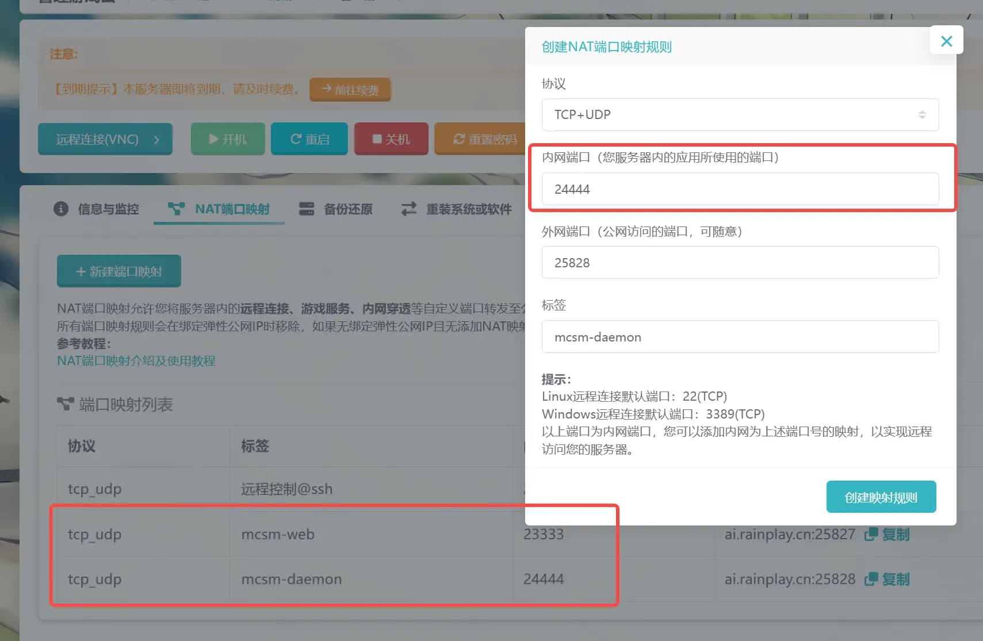Switch to the 信息与监控 tab
The image size is (983, 641).
point(97,209)
